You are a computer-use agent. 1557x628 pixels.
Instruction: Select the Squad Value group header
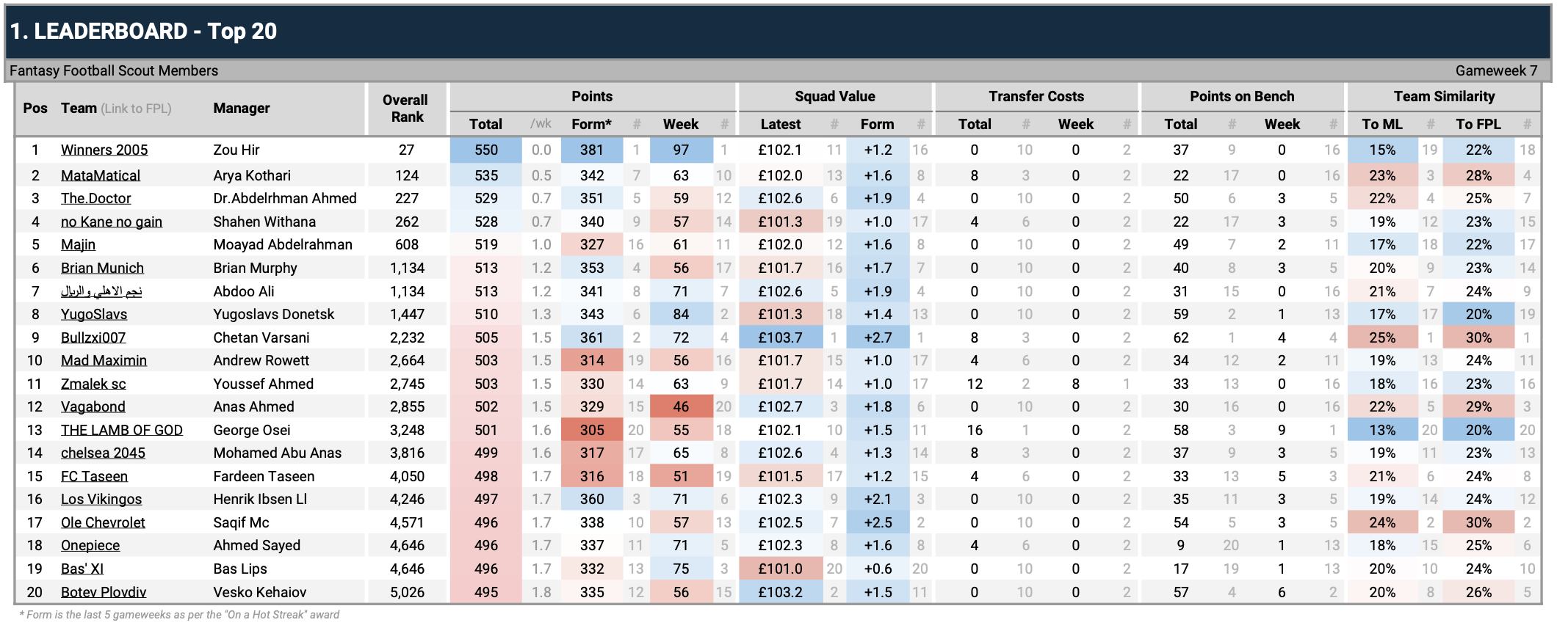coord(834,97)
